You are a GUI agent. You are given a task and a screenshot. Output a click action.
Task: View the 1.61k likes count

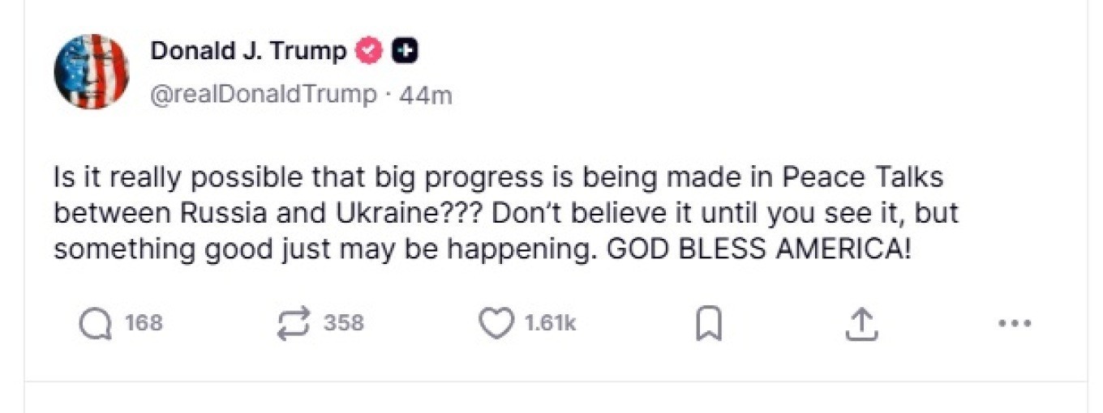[550, 324]
